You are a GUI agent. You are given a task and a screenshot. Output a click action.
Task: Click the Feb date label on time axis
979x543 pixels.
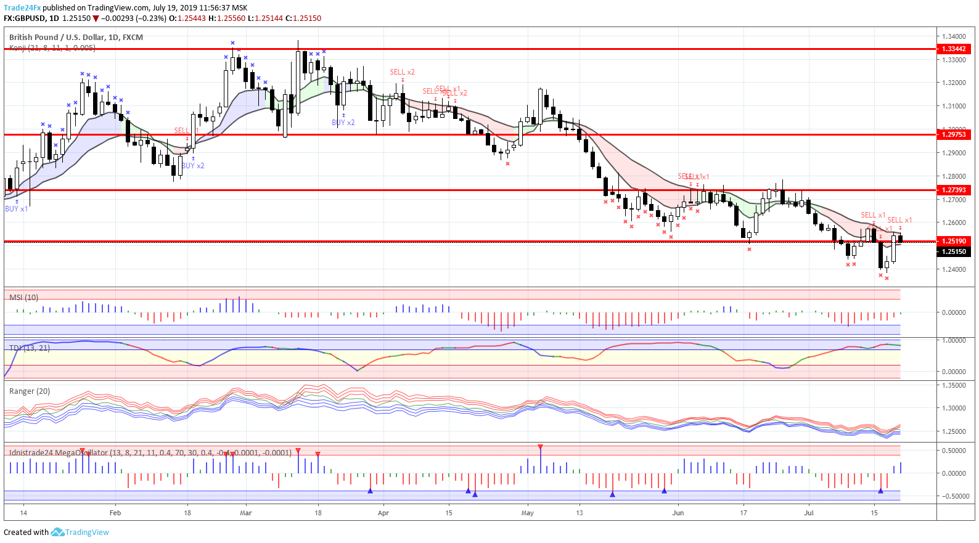(115, 513)
